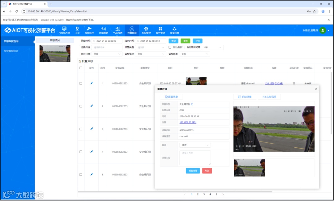Click the small snapshot thumbnail in dialog
Screen dimensions: 334x201
[249, 168]
